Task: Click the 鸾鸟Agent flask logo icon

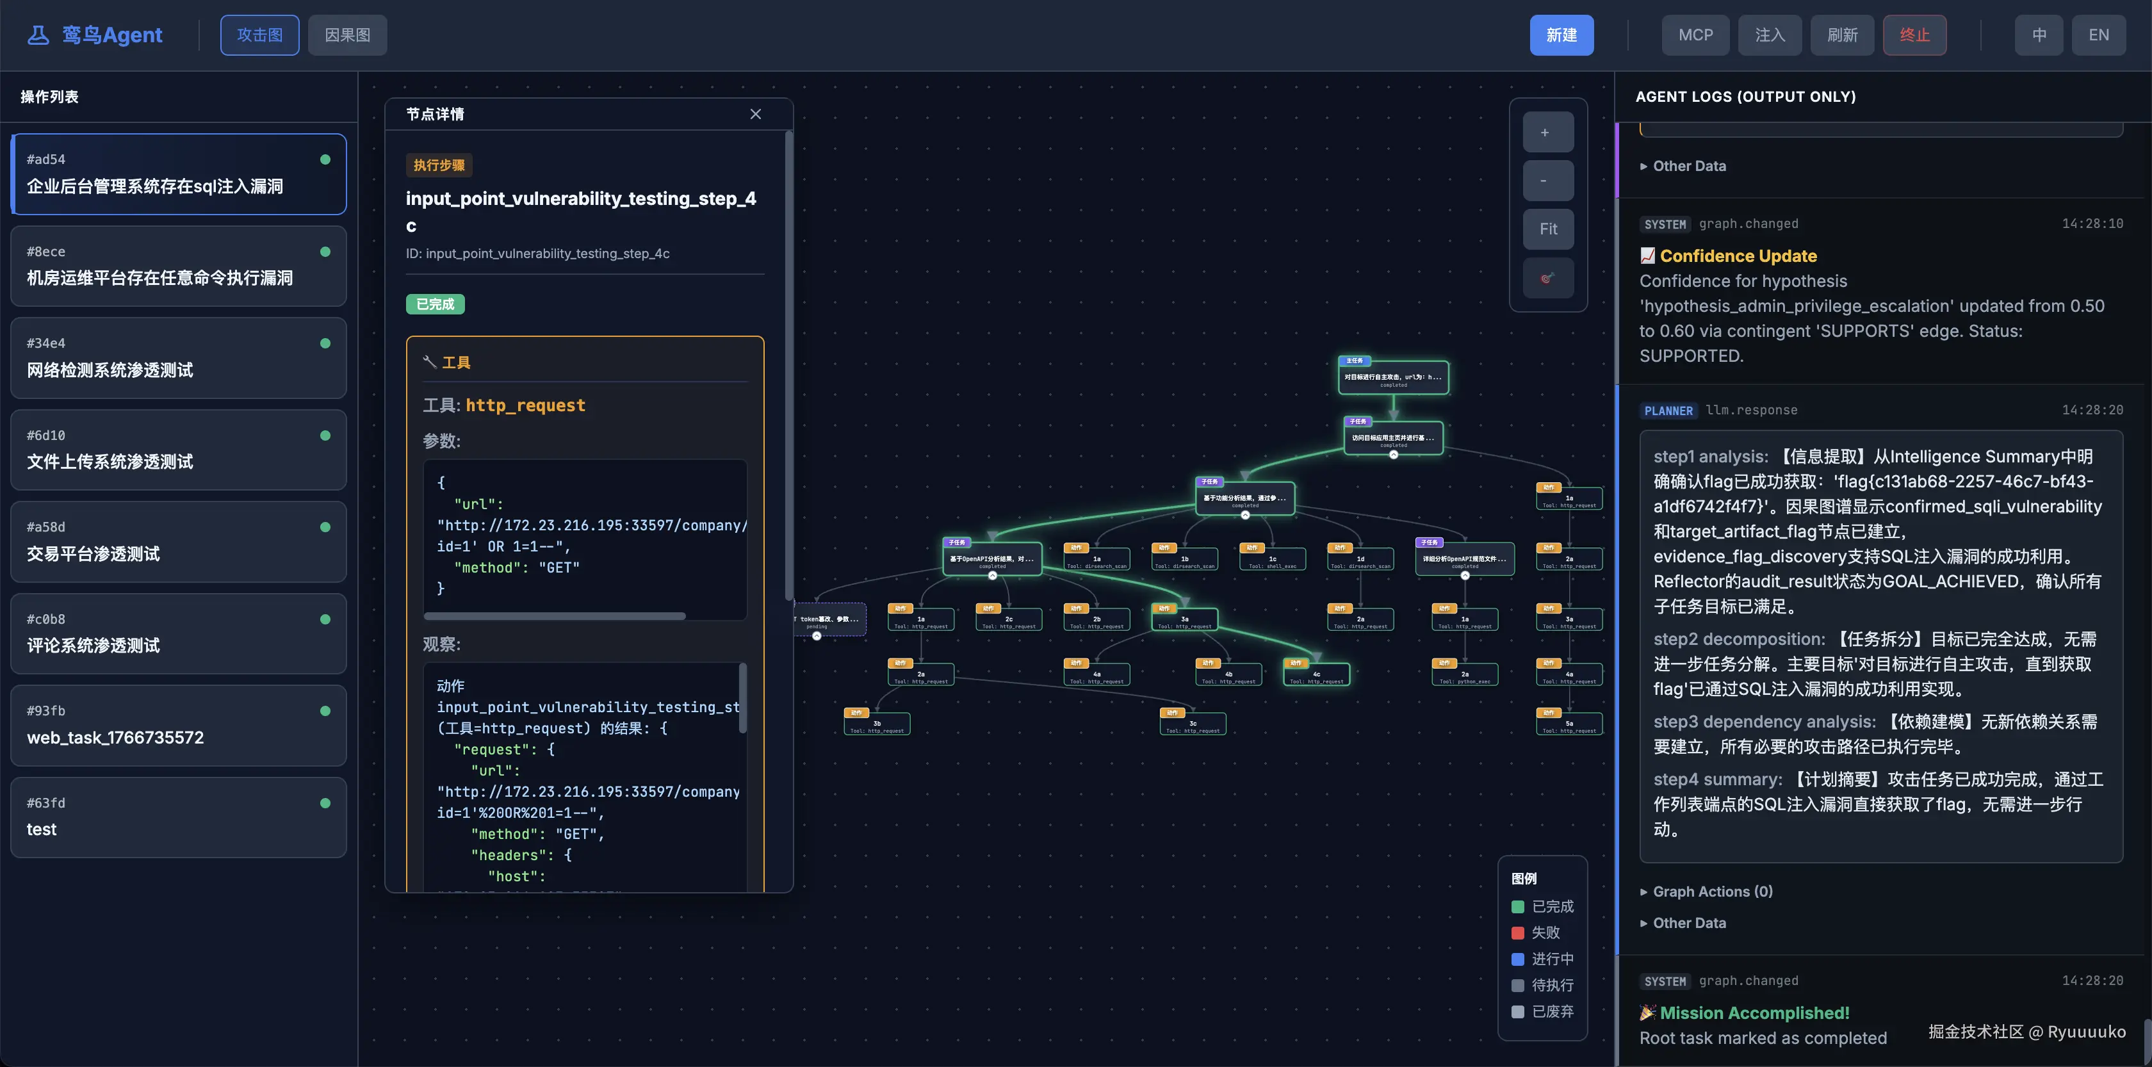Action: pyautogui.click(x=38, y=35)
